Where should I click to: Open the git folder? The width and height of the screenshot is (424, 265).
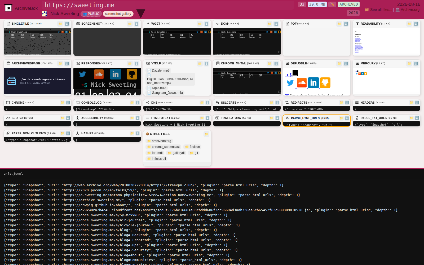coord(194,153)
